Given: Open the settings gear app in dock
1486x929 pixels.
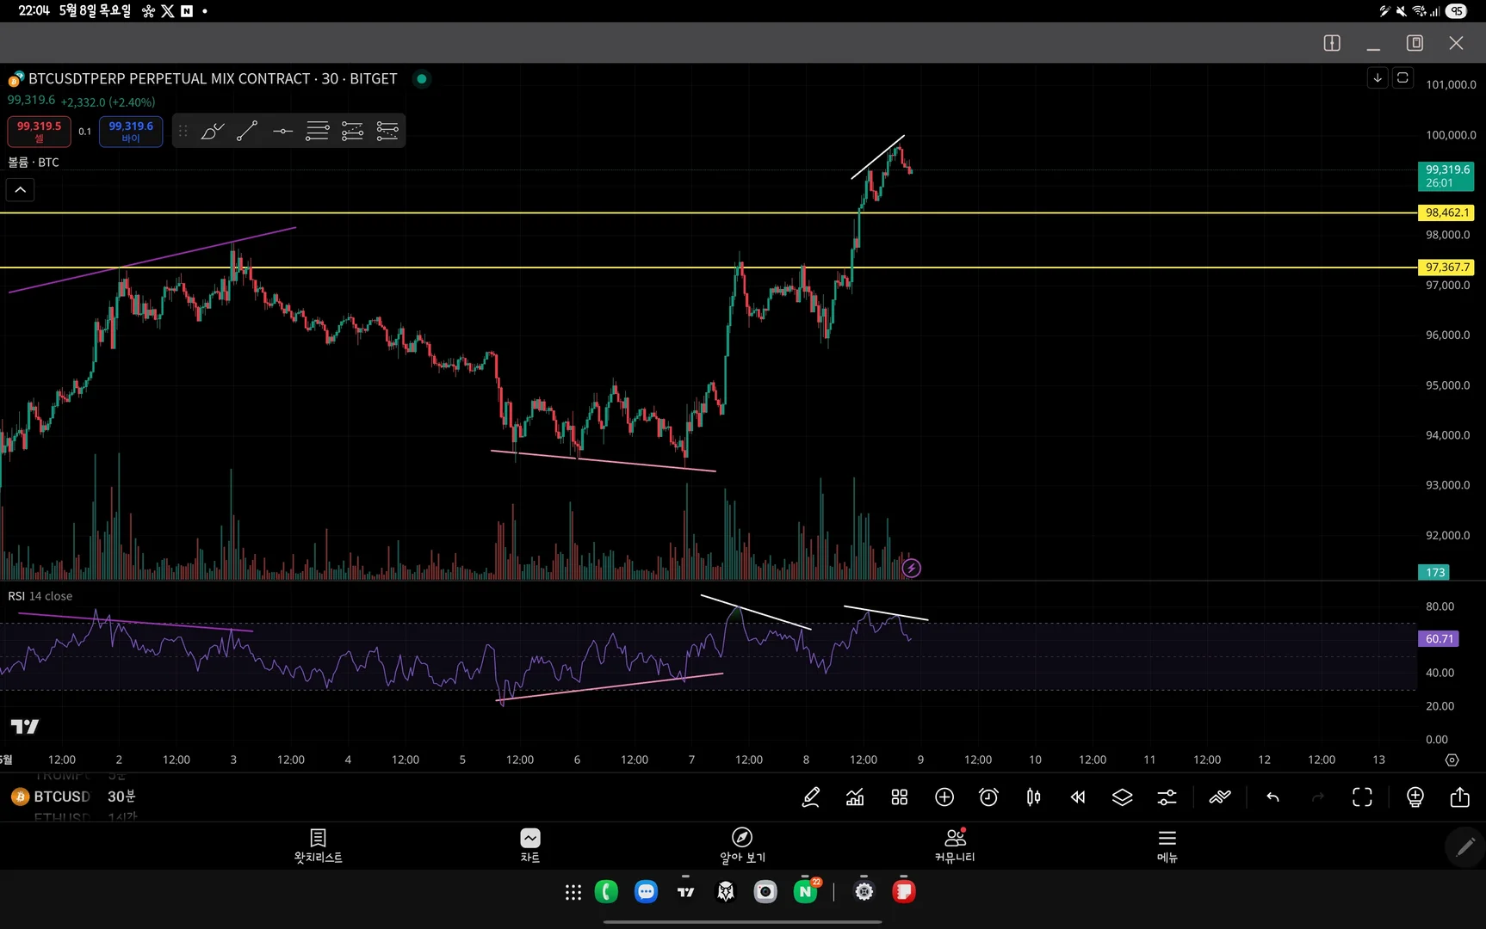Looking at the screenshot, I should coord(864,892).
